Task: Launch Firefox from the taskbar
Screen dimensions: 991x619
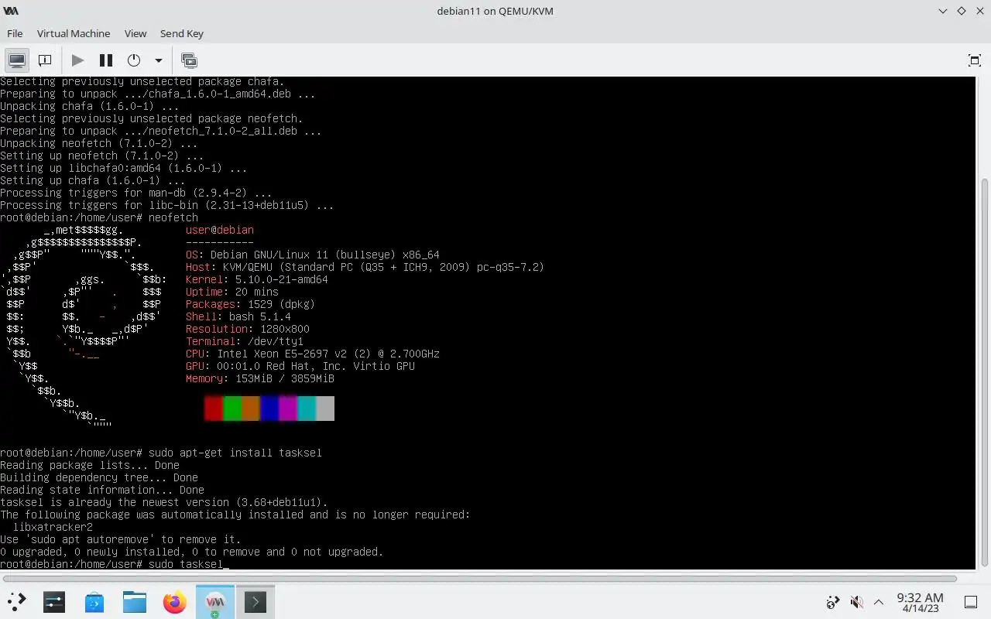Action: coord(175,601)
